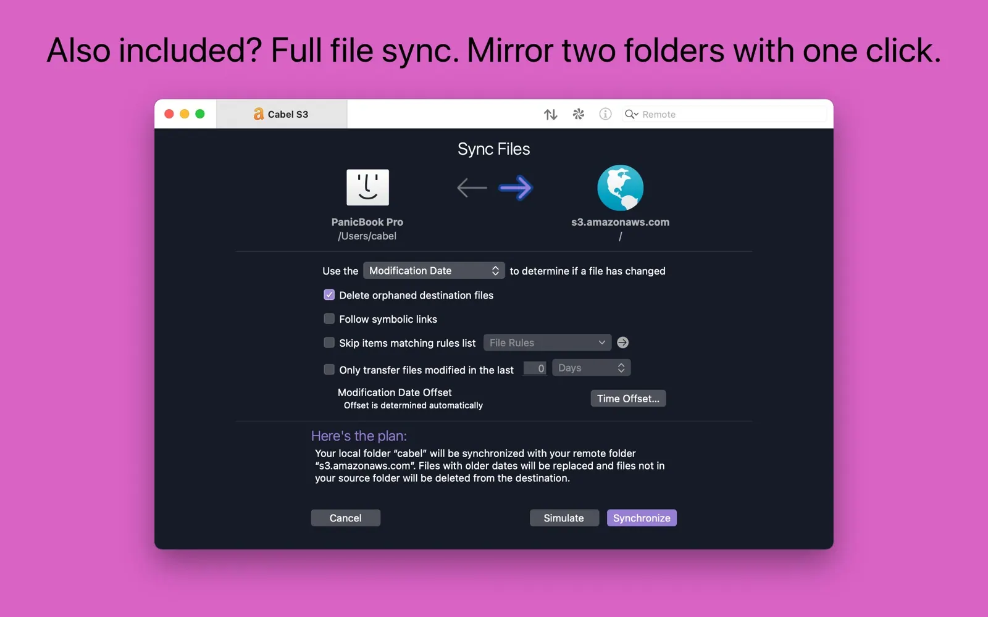Click the Synchronize button
The width and height of the screenshot is (988, 617).
pos(642,518)
